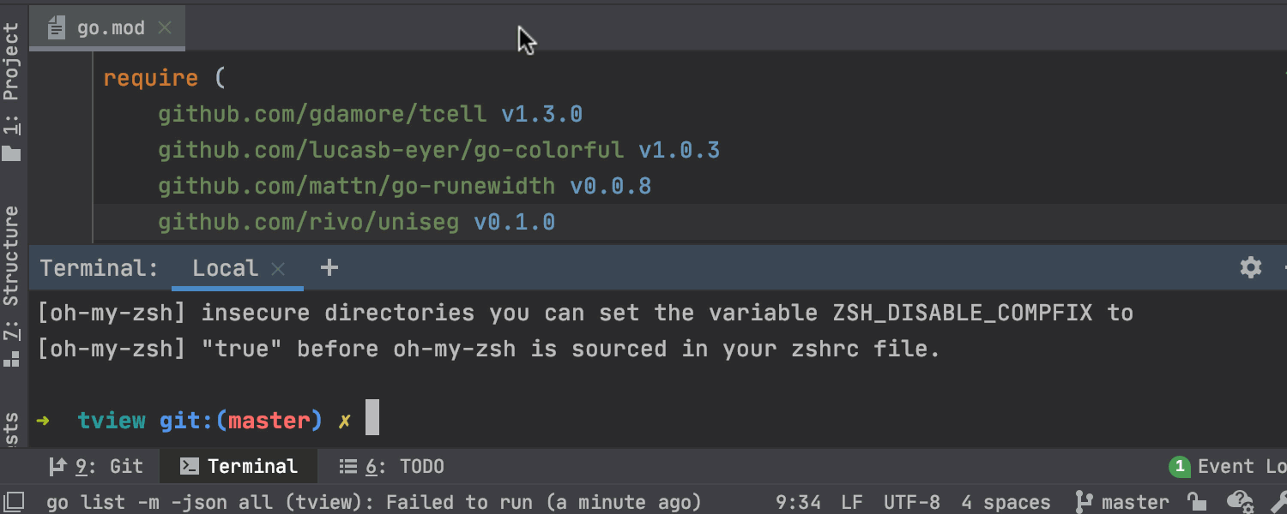Screen dimensions: 1287x514
Task: Close the Local terminal tab
Action: tap(278, 269)
